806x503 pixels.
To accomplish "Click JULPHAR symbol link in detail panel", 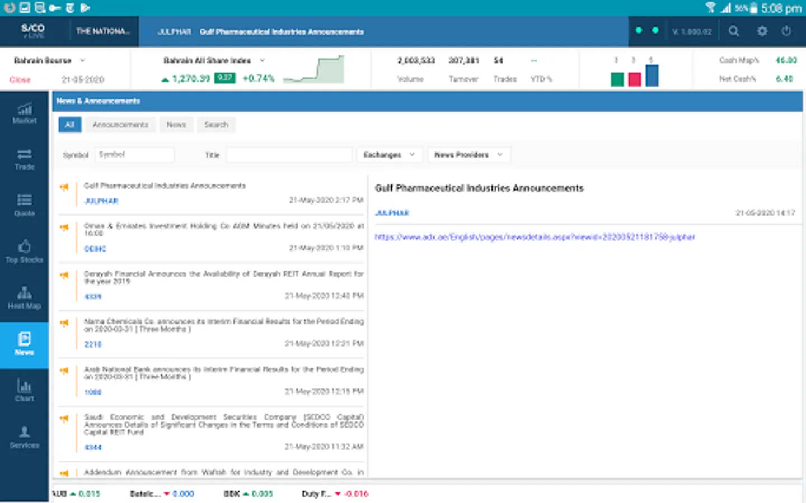I will [392, 213].
